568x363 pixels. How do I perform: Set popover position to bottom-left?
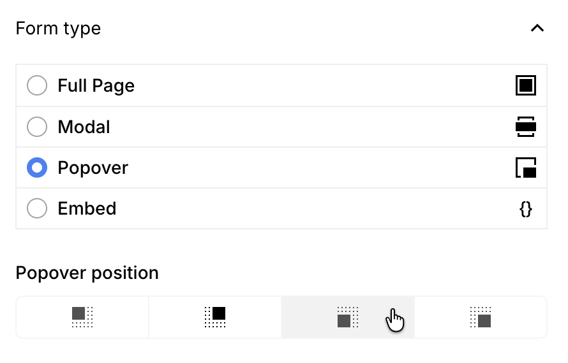(x=348, y=317)
